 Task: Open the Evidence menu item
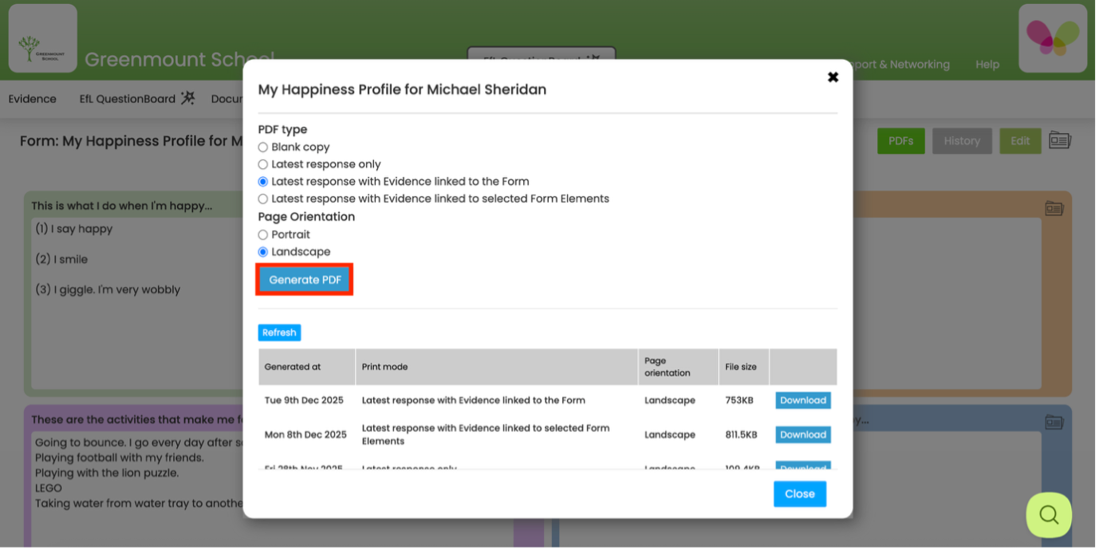click(32, 98)
